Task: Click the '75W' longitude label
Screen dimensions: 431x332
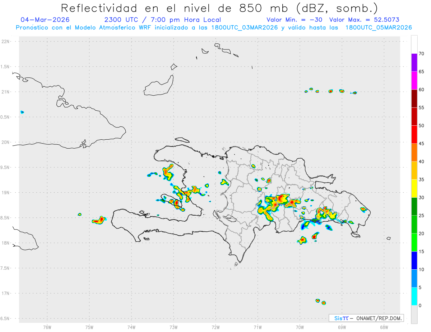Action: pos(89,327)
